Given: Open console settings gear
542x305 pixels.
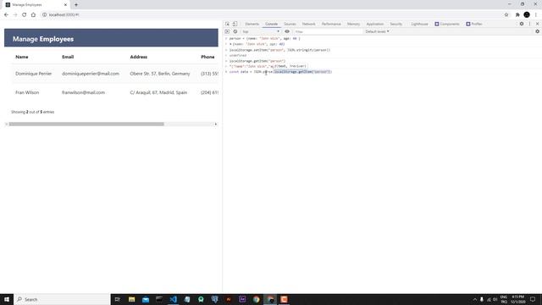Looking at the screenshot, I should tap(537, 31).
